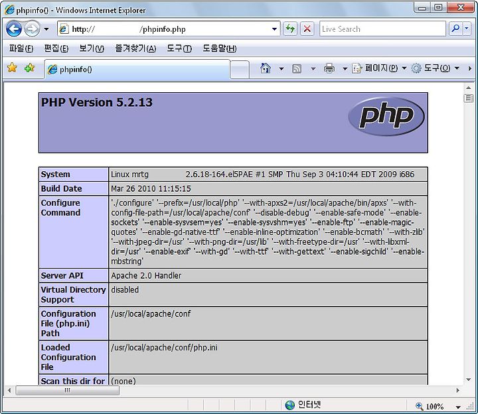Click Add to Favorites star-plus icon
This screenshot has width=478, height=414.
pyautogui.click(x=30, y=68)
